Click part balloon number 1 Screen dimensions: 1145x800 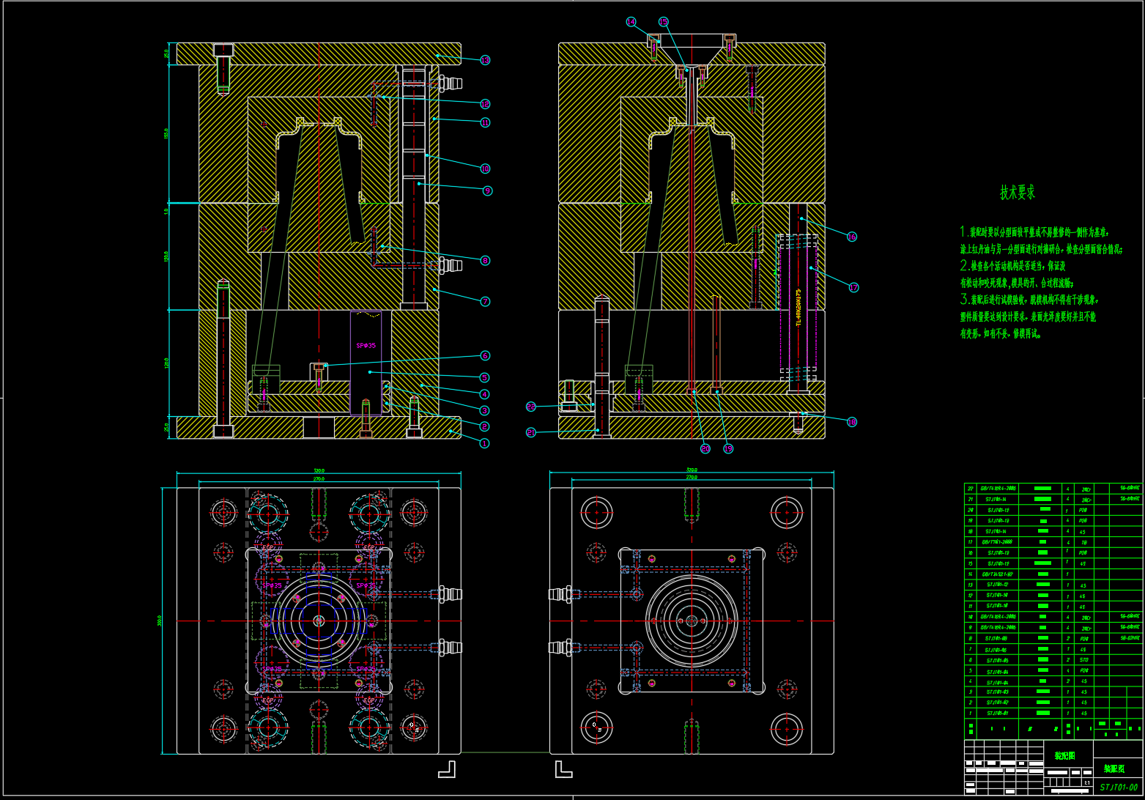(x=483, y=443)
